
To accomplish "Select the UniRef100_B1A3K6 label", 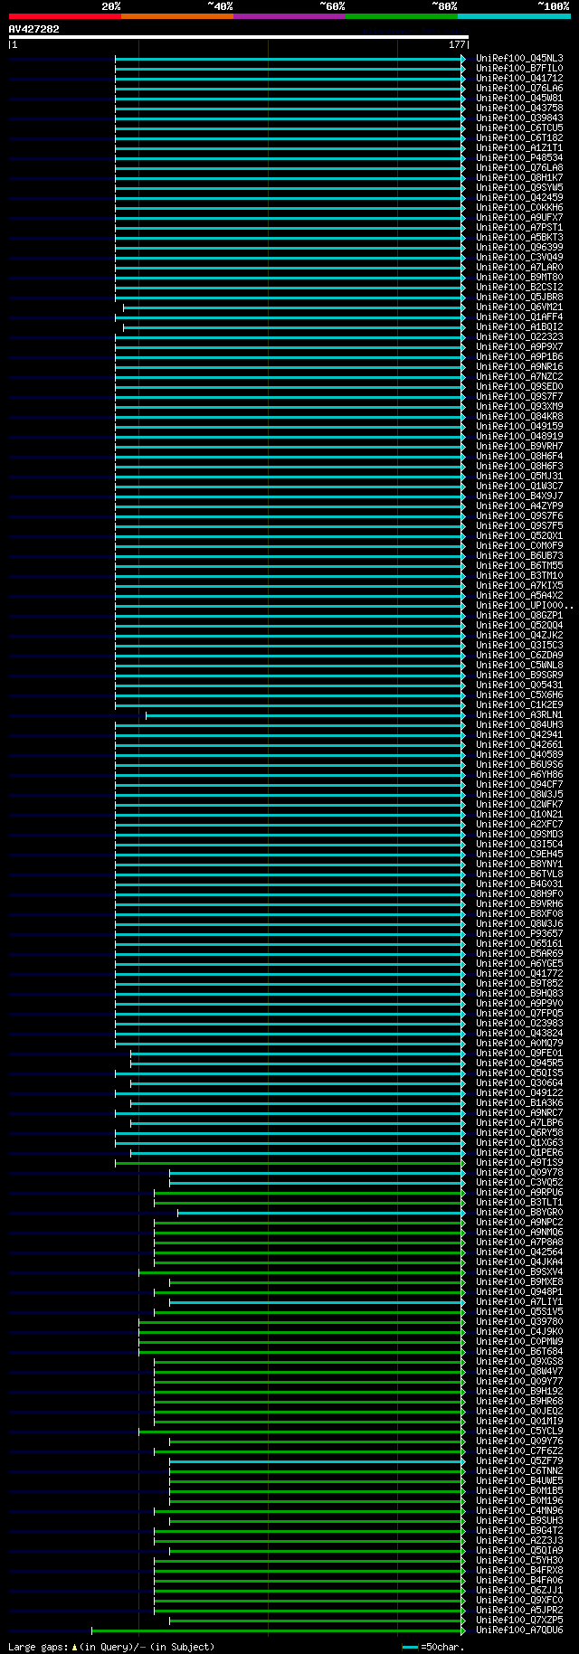I will point(519,1103).
